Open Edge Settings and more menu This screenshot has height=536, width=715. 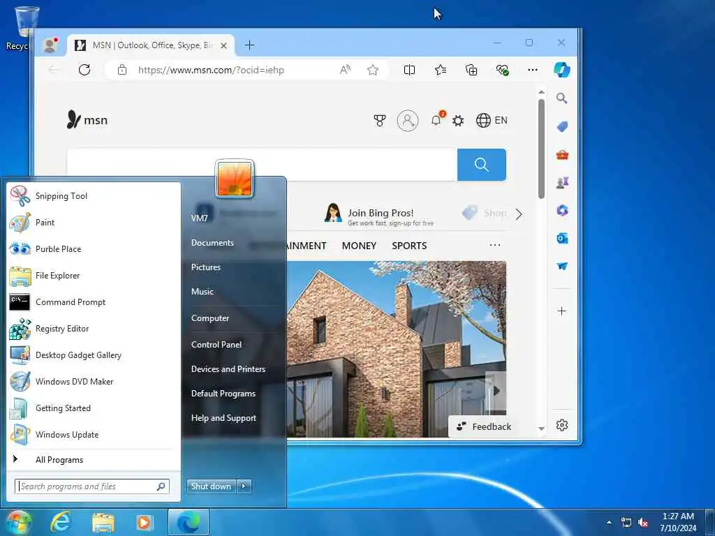533,70
